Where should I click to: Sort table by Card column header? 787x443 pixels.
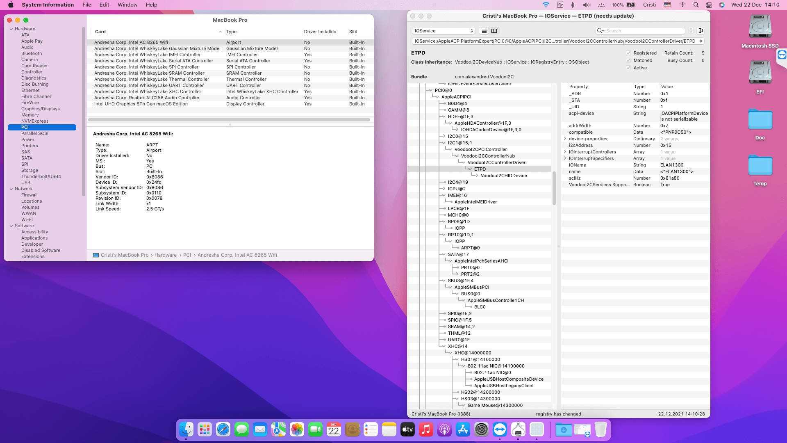(x=158, y=32)
